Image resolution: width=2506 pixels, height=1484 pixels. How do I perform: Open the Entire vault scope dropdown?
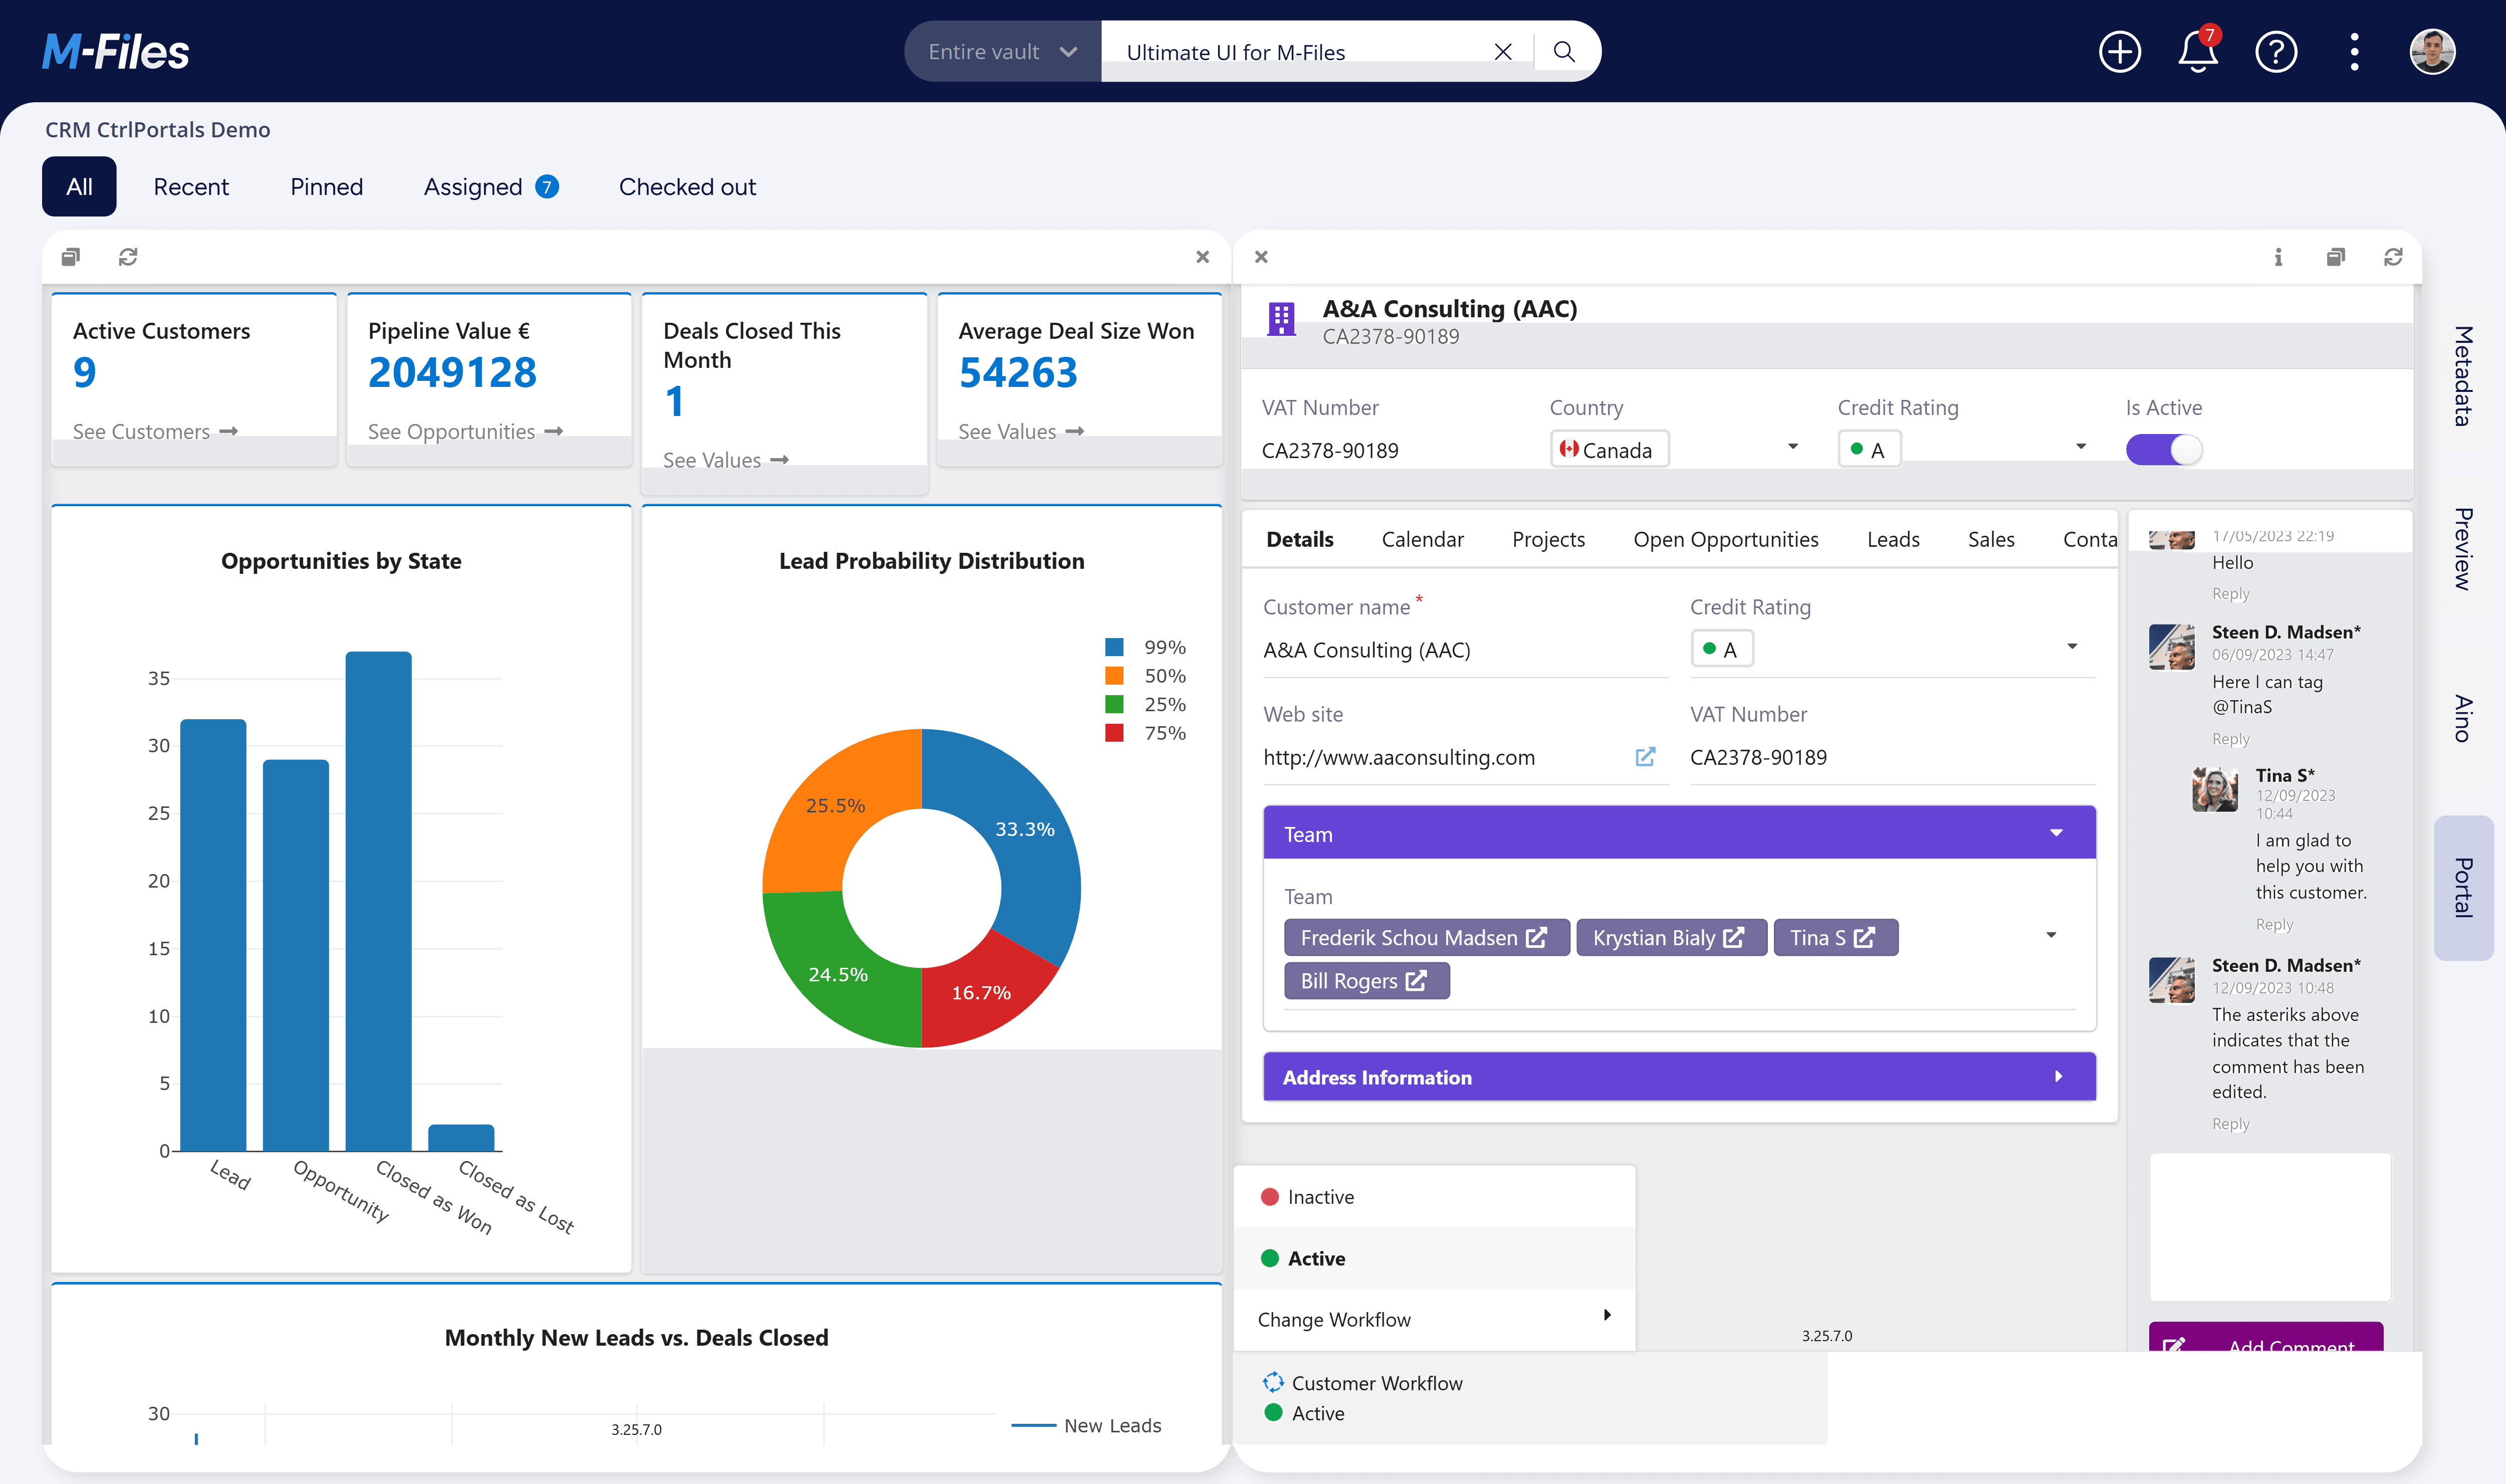pos(1002,52)
